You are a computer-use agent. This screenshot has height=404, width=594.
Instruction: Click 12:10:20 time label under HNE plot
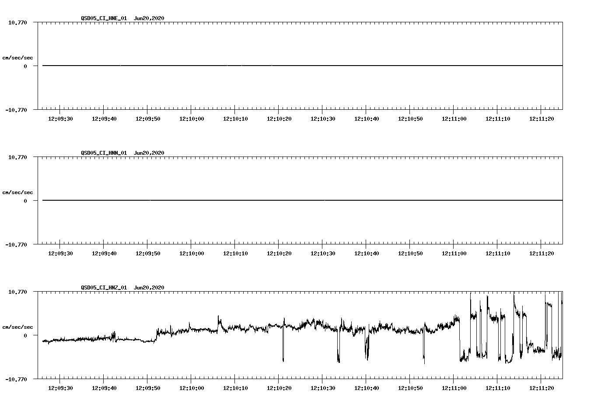pyautogui.click(x=279, y=119)
